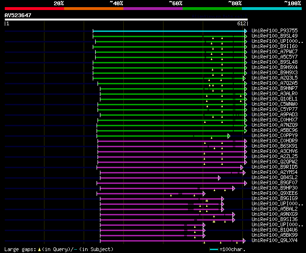Click the UniRef100_Q9LXV4 label
Viewport: 306px width, 253px height.
click(274, 241)
